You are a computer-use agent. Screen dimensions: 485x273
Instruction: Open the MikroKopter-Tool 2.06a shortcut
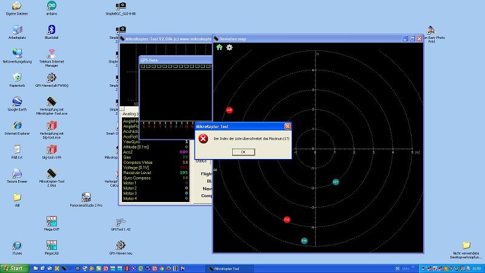coord(52,178)
